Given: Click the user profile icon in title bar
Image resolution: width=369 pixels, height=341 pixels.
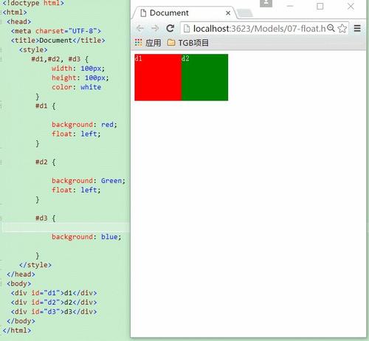Looking at the screenshot, I should [266, 3].
